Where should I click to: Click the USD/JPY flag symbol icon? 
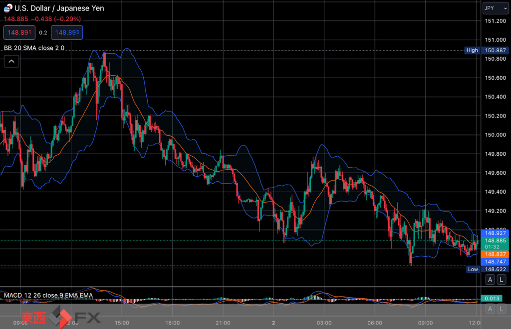point(8,8)
